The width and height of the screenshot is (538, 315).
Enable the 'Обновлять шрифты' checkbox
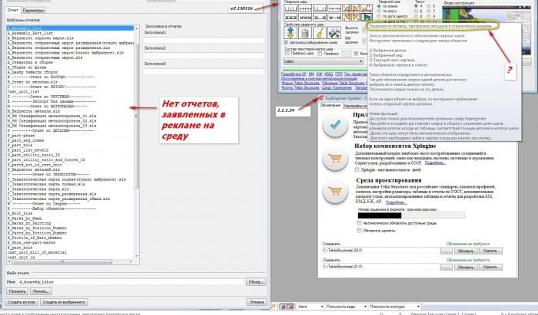[x=359, y=231]
